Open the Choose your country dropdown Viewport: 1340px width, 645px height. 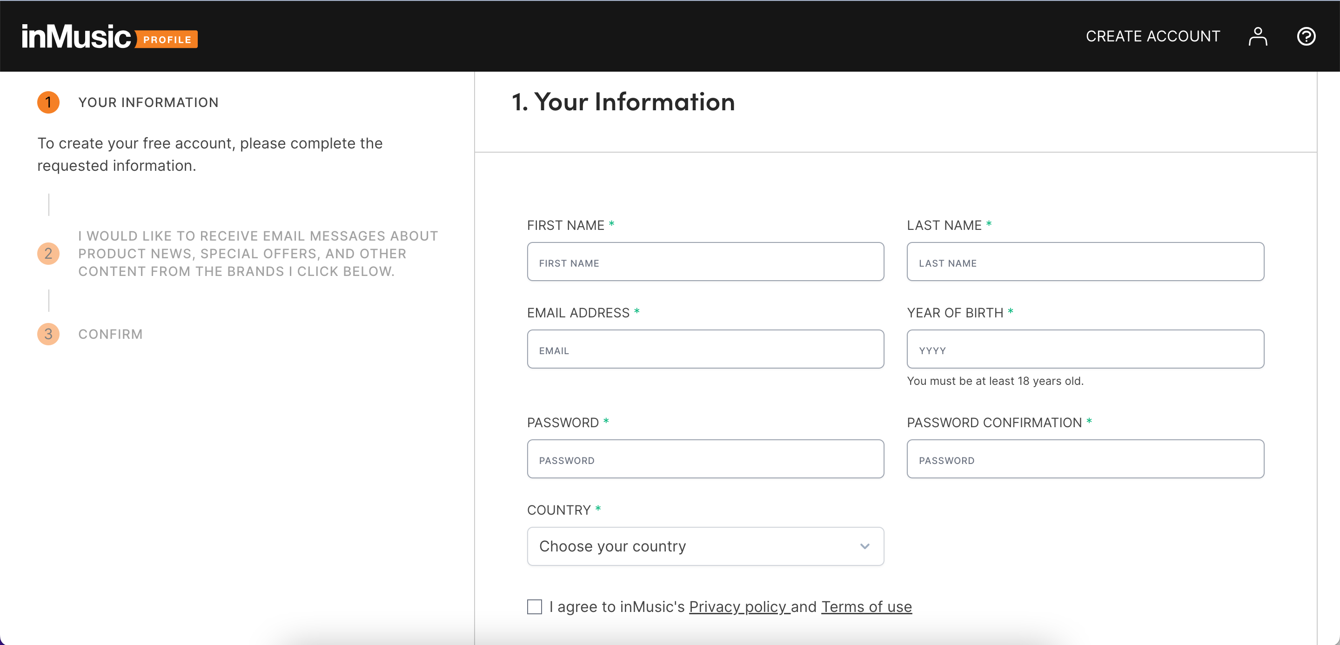click(x=705, y=546)
